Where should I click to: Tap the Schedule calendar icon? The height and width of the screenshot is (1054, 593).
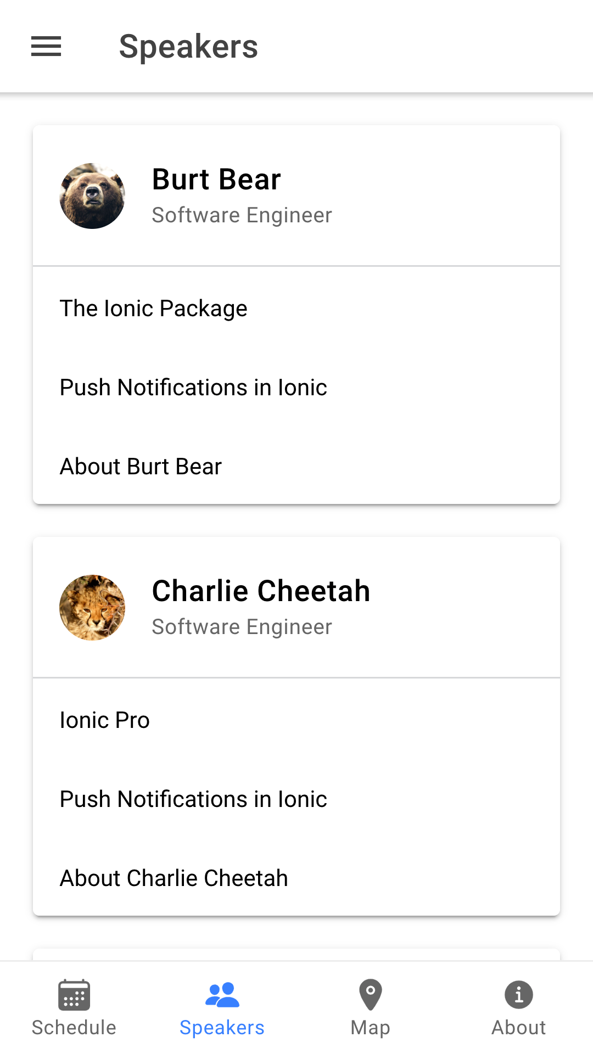click(74, 995)
